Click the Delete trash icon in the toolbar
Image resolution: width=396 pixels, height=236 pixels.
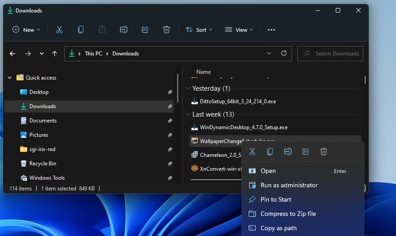point(167,29)
